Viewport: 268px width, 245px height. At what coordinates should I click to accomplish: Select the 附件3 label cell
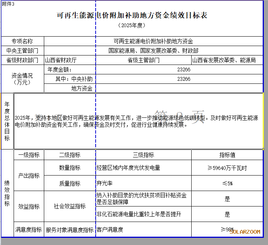pyautogui.click(x=8, y=4)
